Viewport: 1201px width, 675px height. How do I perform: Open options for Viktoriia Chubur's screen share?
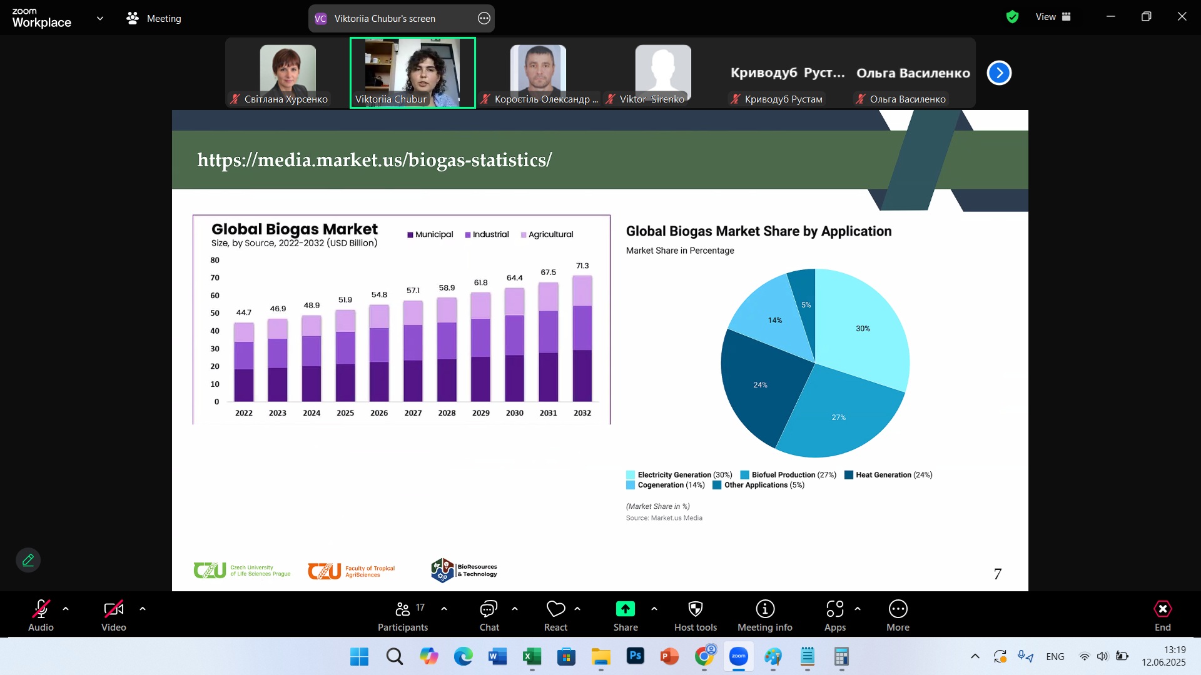tap(484, 18)
